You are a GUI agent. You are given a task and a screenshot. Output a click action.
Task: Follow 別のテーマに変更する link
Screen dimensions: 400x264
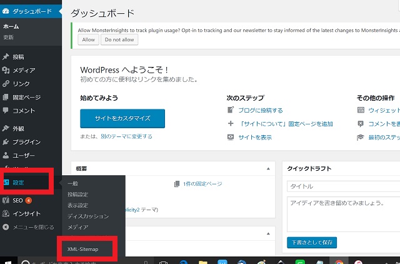tap(126, 136)
